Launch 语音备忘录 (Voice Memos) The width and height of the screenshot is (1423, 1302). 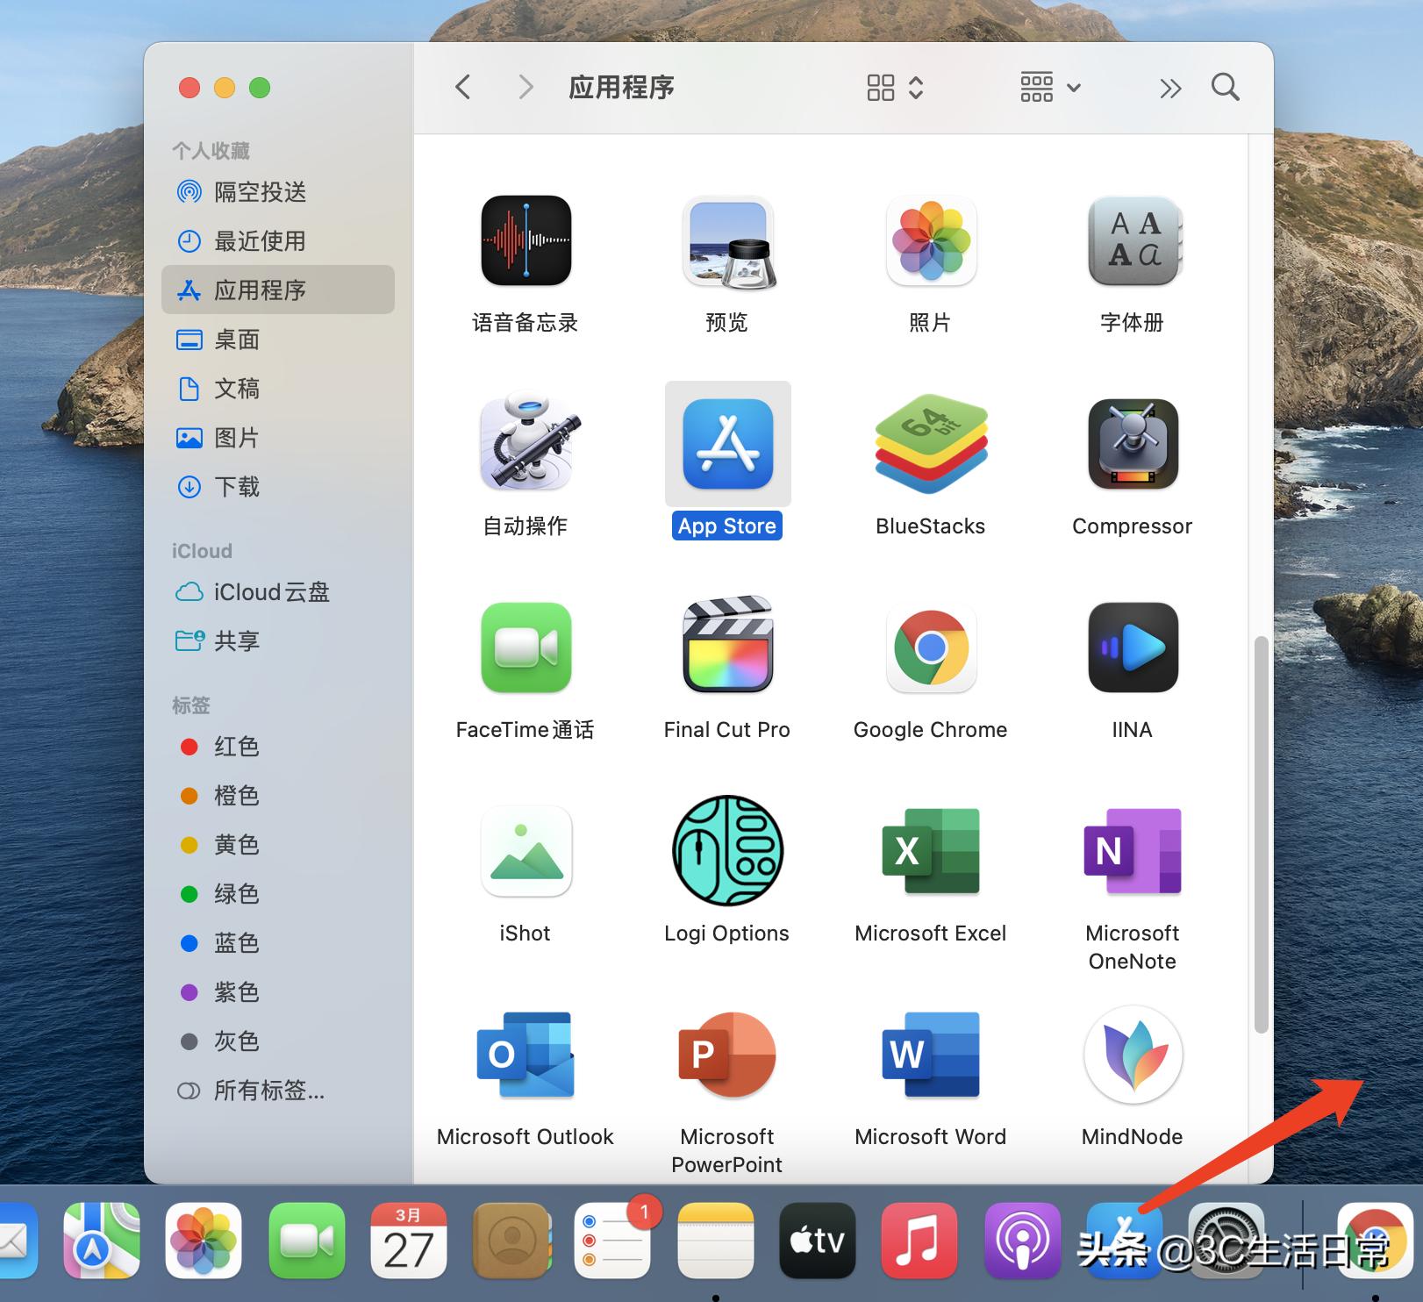[x=525, y=241]
